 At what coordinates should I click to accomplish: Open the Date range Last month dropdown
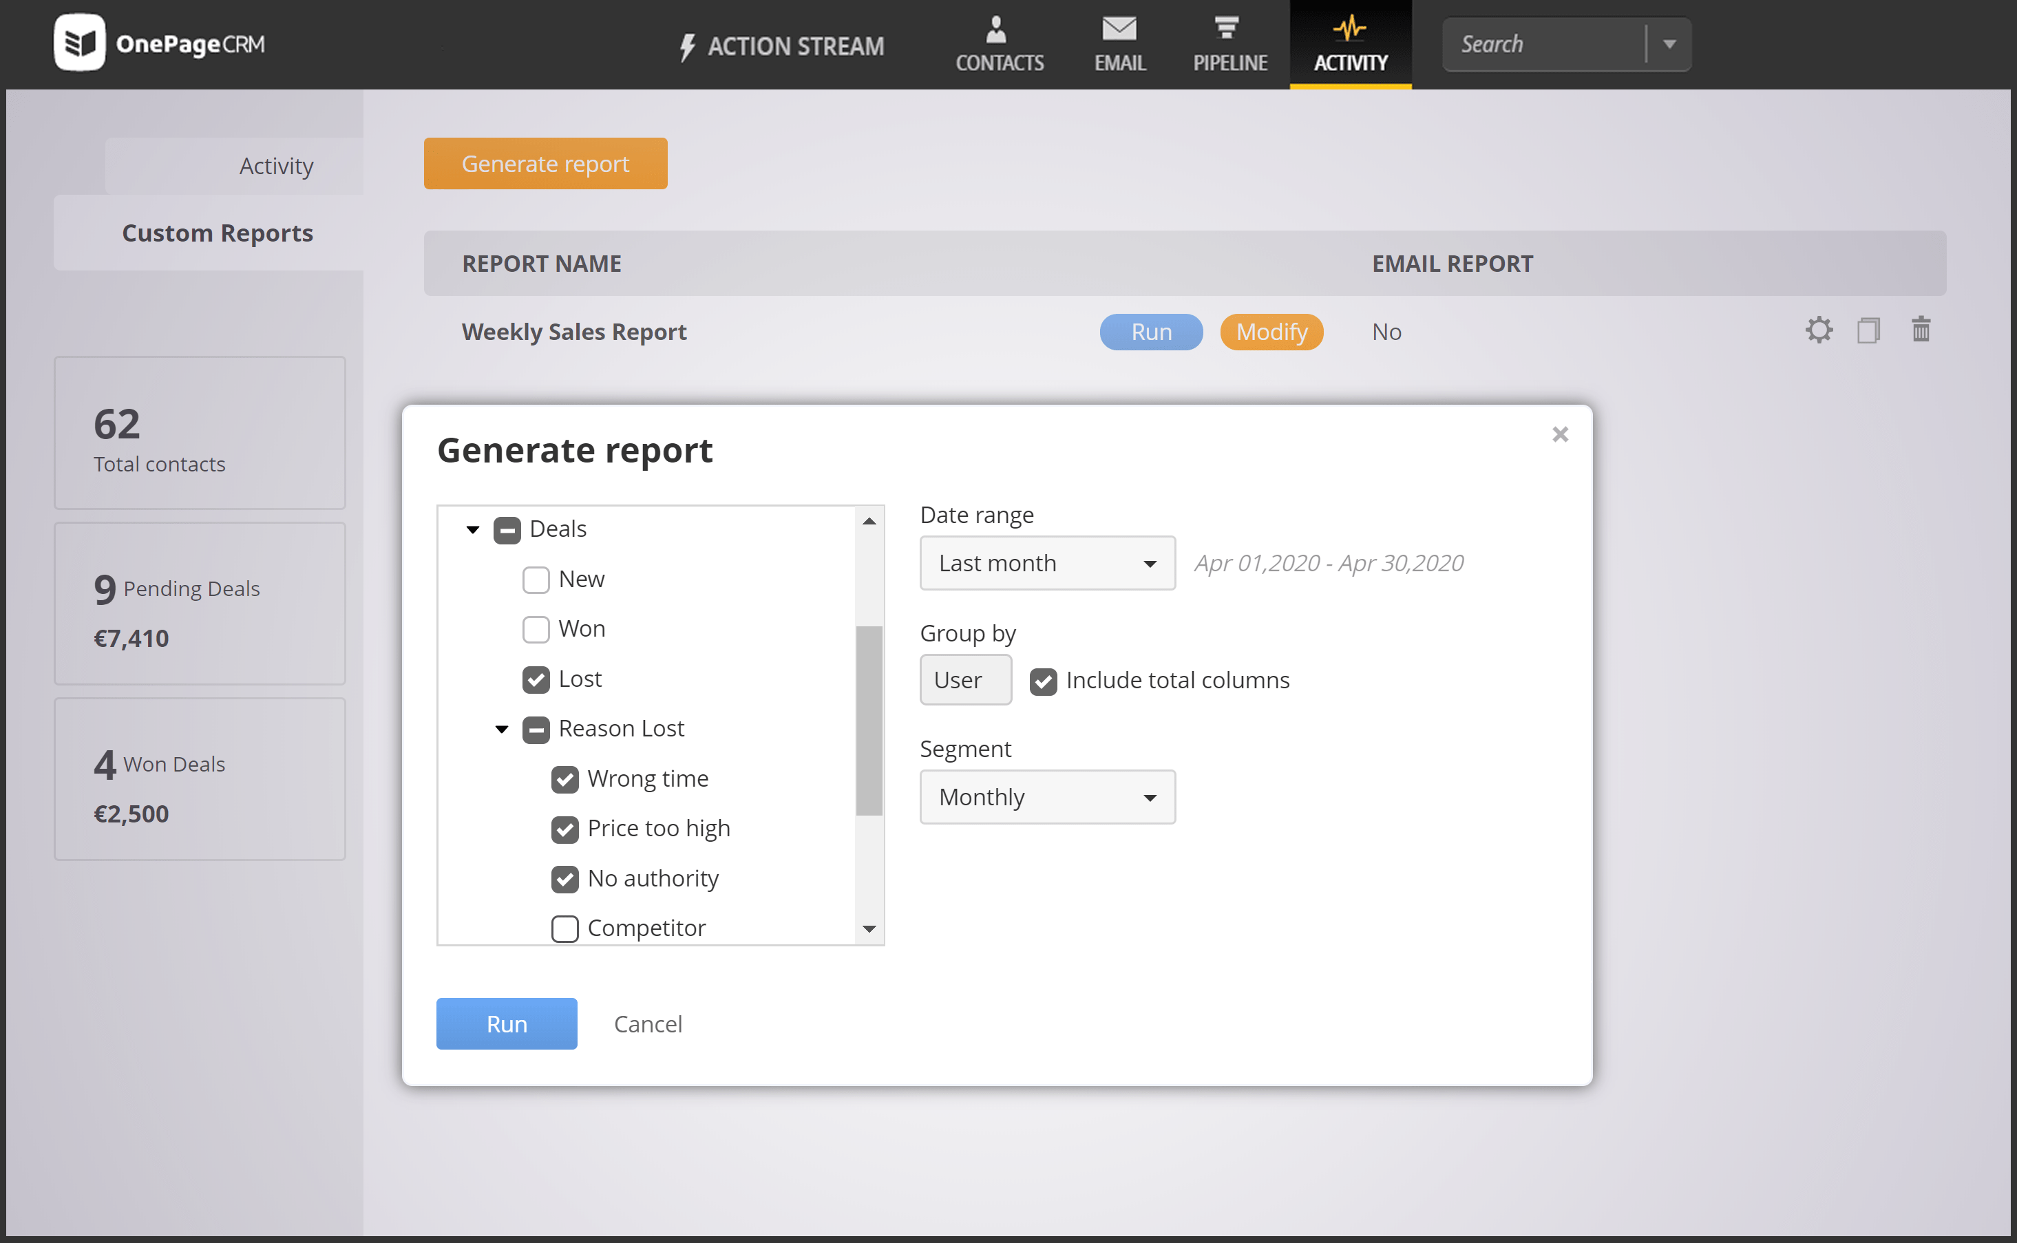point(1048,563)
